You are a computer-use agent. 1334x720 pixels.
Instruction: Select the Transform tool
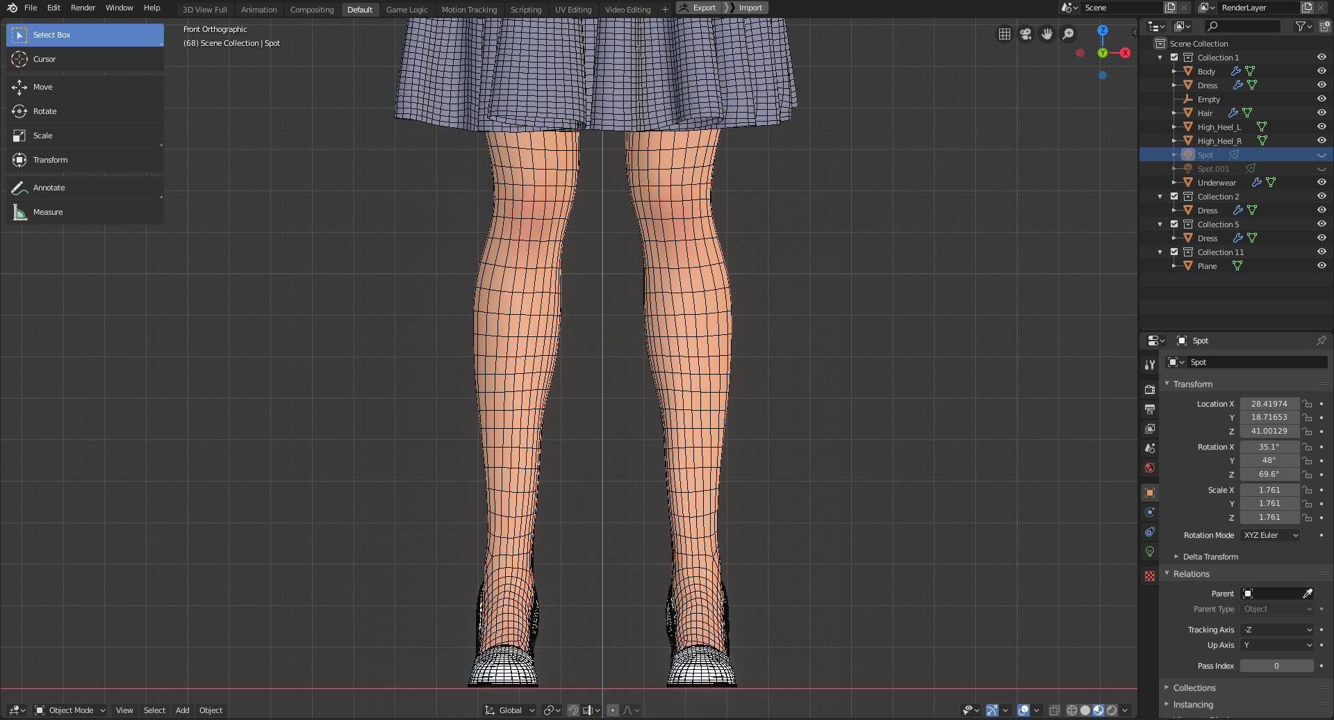85,160
